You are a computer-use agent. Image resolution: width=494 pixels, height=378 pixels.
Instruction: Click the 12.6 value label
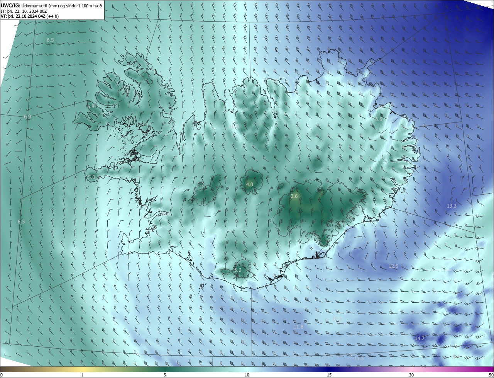coord(393,266)
